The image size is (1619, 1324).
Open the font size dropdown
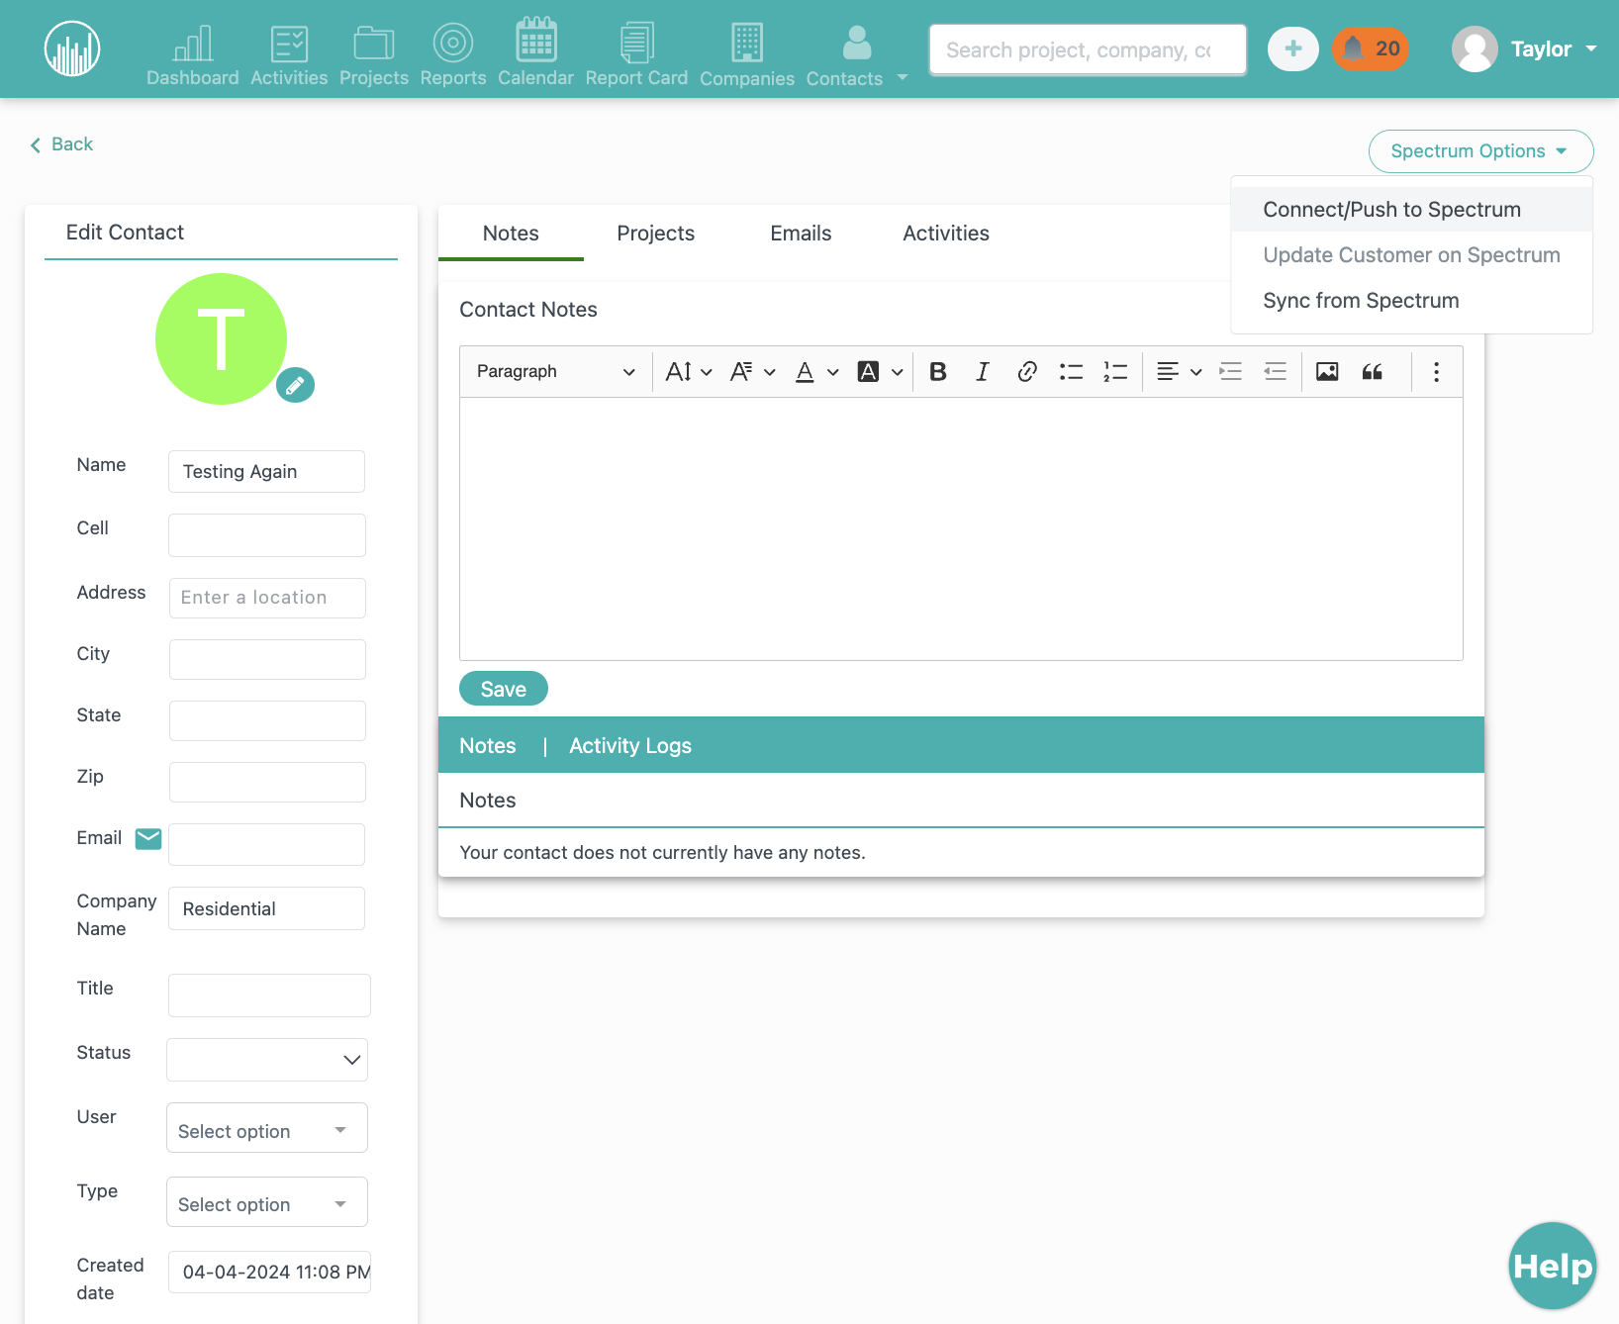(x=689, y=372)
